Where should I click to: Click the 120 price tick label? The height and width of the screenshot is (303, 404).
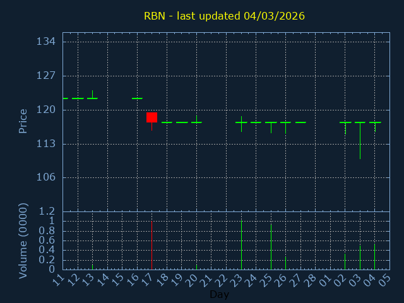coord(47,110)
